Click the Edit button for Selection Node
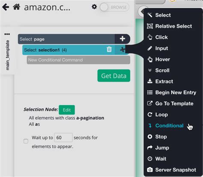 point(67,110)
